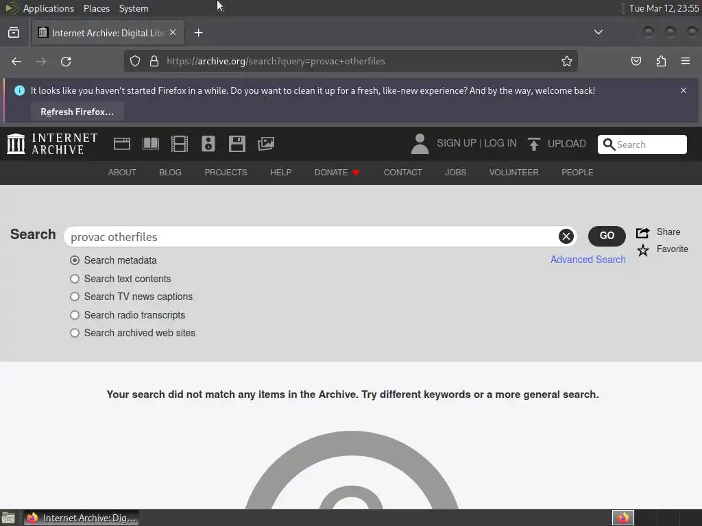Click the show desktop icon in taskbar
The width and height of the screenshot is (702, 526).
[8, 518]
